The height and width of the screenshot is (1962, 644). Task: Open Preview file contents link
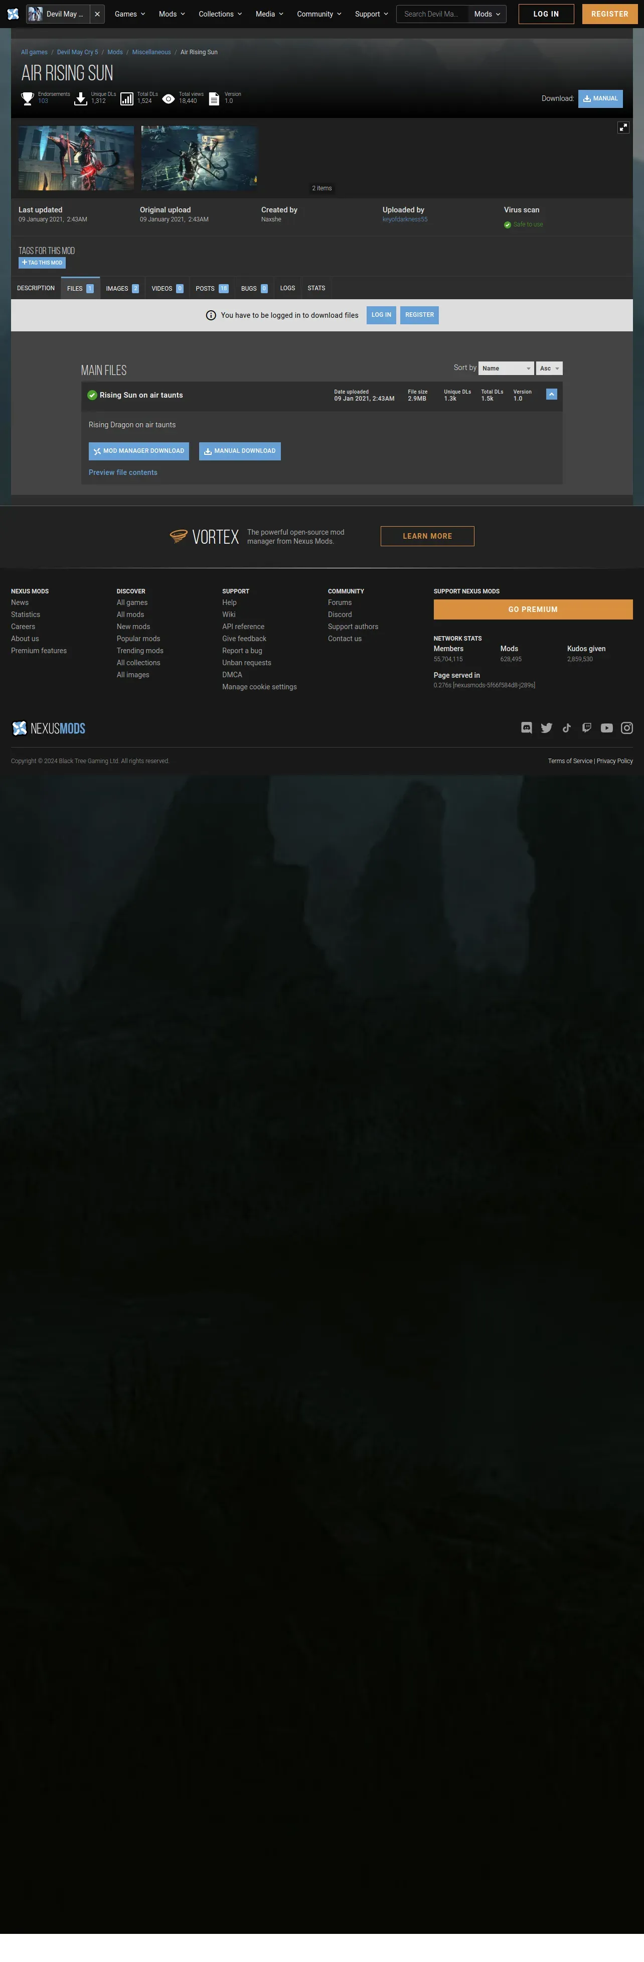(122, 473)
